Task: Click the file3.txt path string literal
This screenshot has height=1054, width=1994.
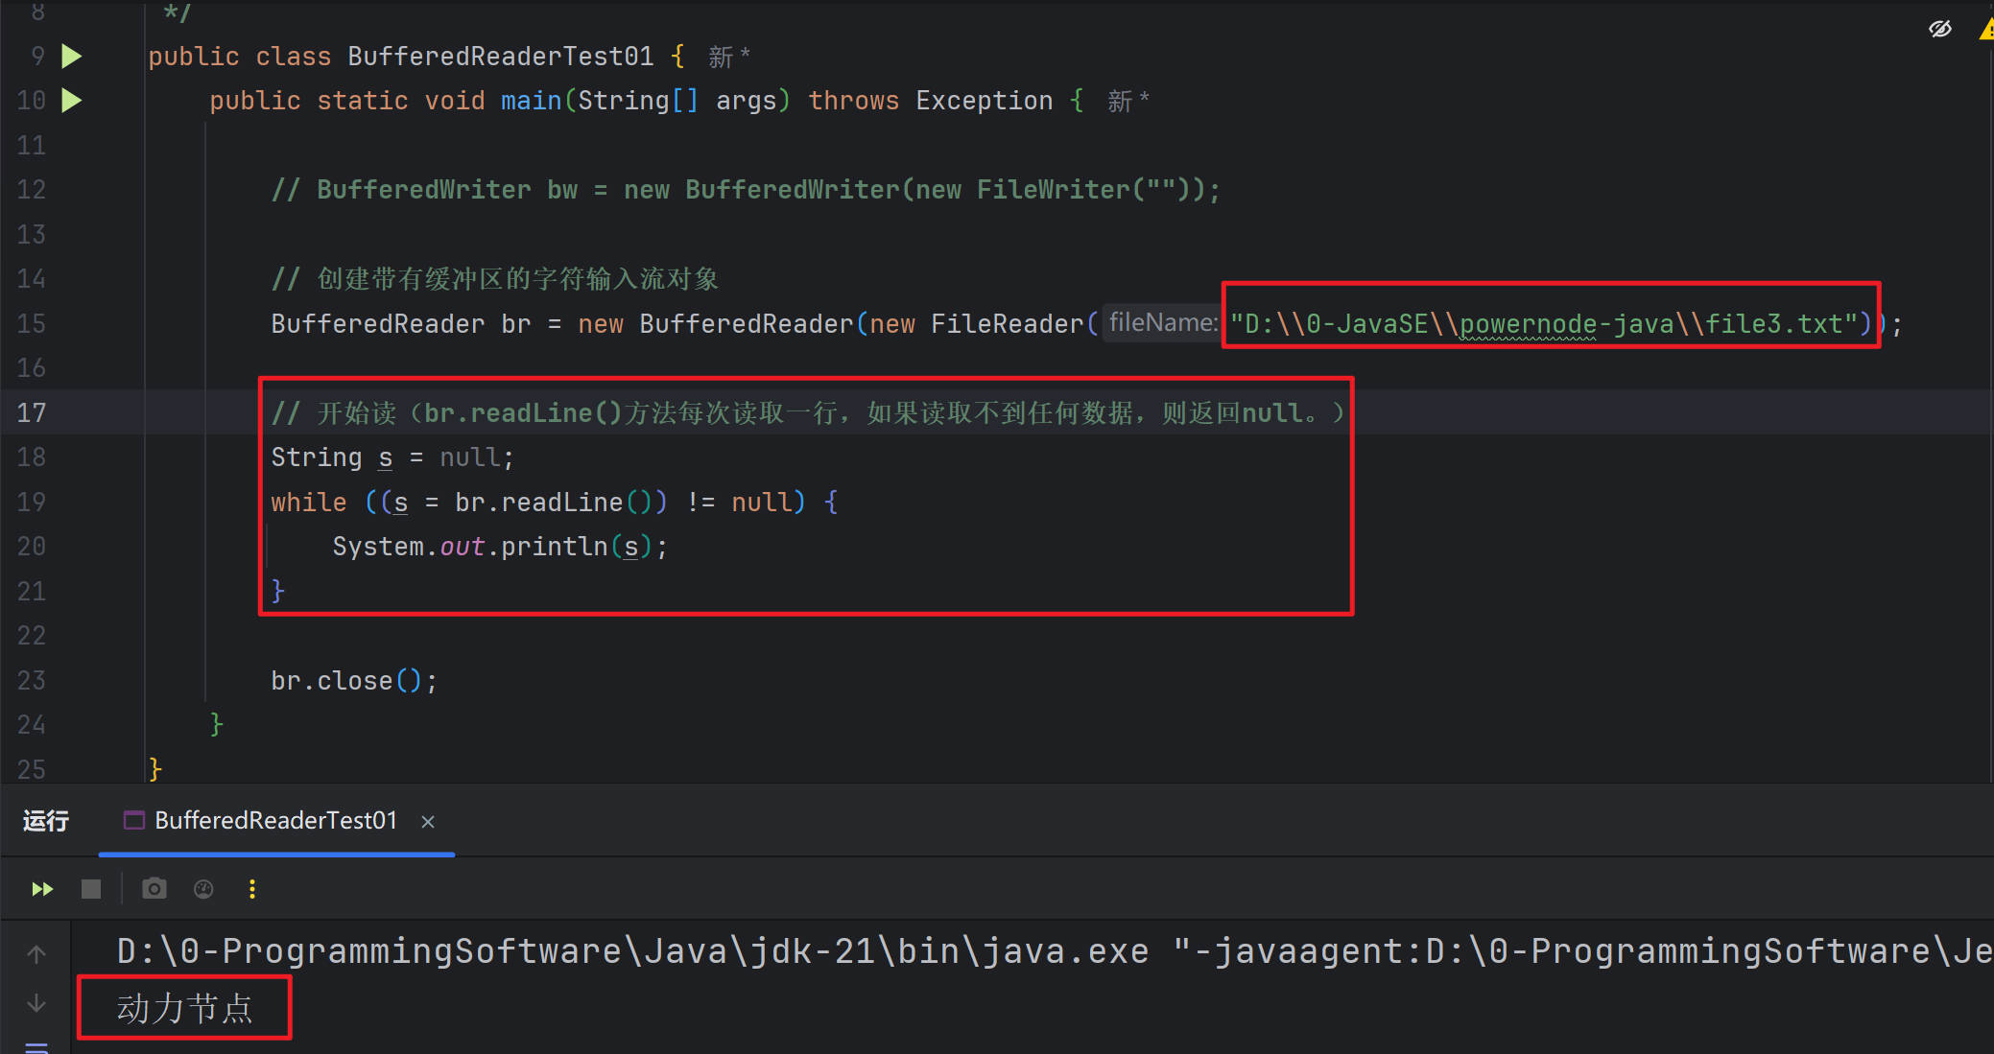Action: [1550, 324]
